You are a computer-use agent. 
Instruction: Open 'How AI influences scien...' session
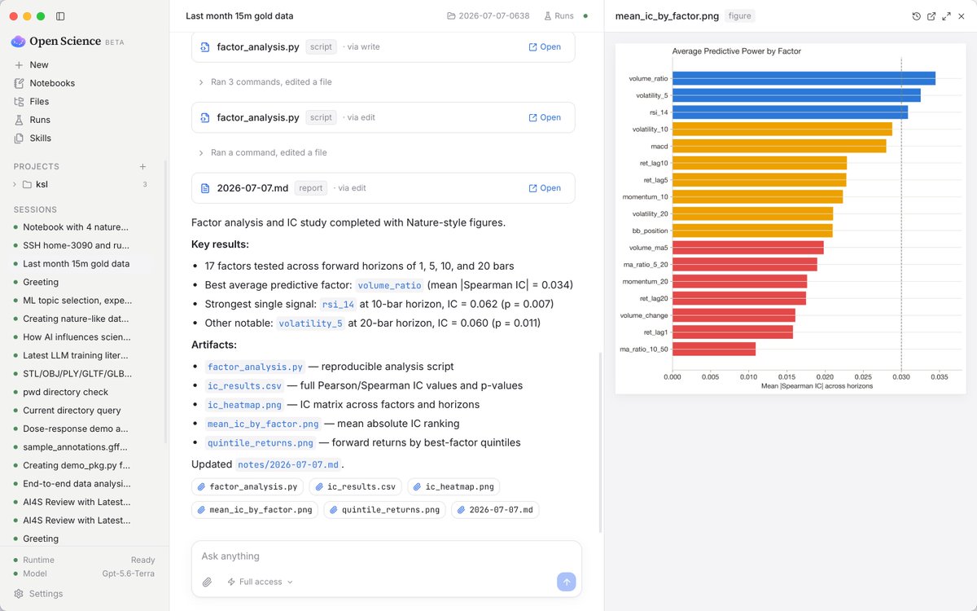pos(76,337)
